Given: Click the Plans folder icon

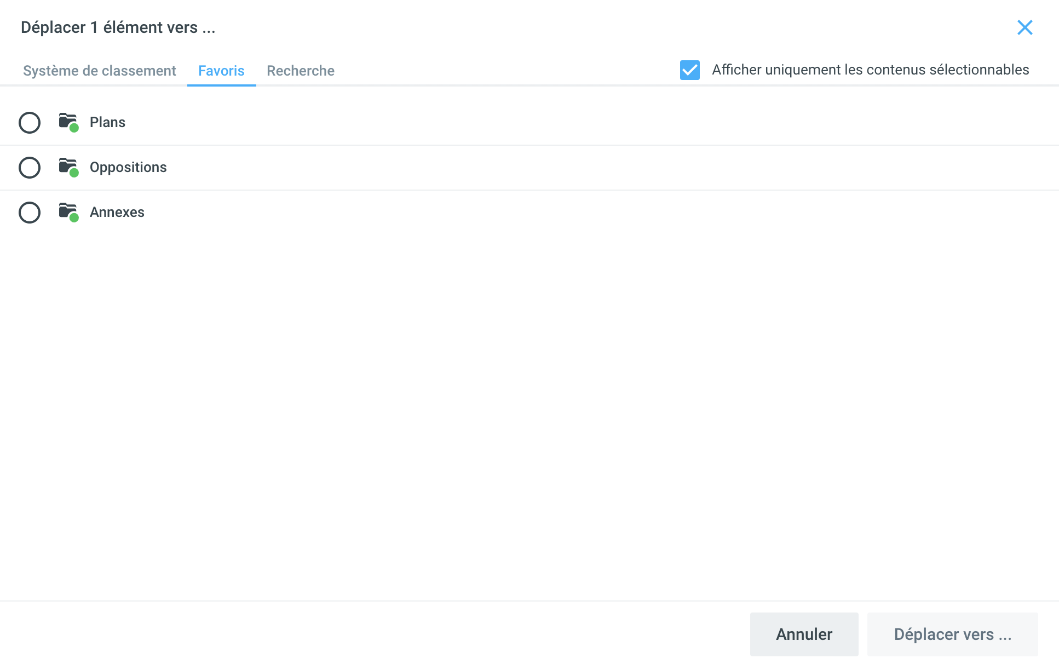Looking at the screenshot, I should click(67, 120).
